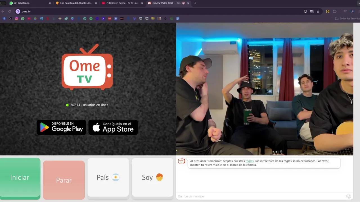Open the Google Play download badge
This screenshot has width=360, height=202.
[61, 127]
